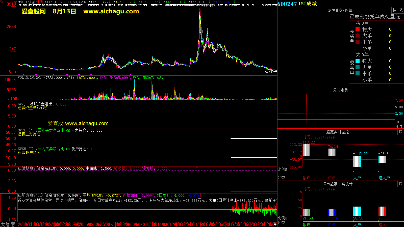404x227 pixels.
Task: Click the SVZJ indicator name label
Action: 22,104
